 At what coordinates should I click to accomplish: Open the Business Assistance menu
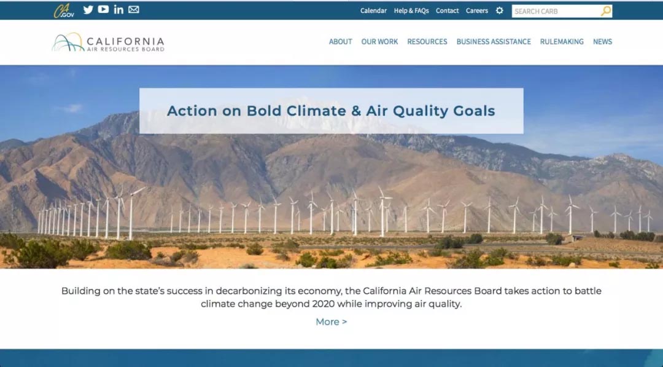tap(494, 42)
